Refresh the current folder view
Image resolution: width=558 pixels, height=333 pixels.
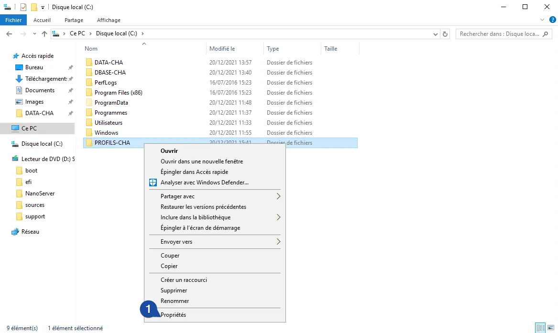point(446,34)
